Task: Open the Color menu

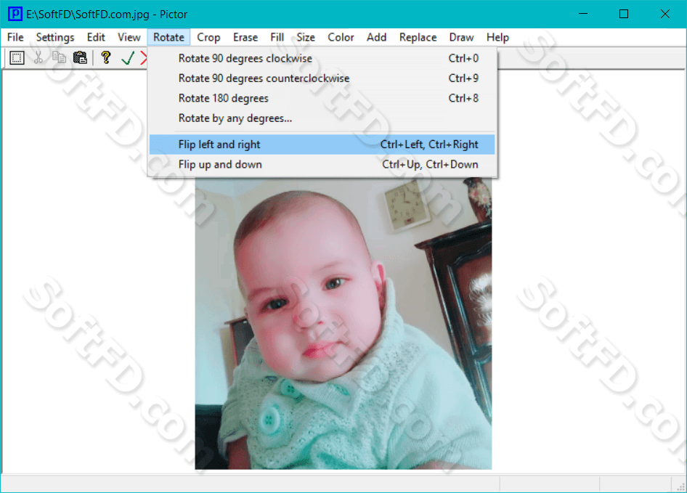Action: (x=341, y=37)
